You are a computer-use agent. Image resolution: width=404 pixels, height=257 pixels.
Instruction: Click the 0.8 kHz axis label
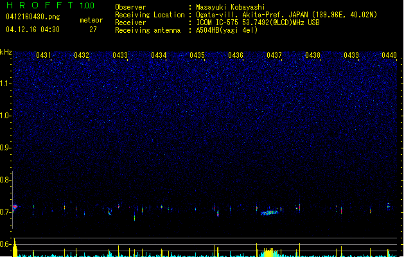point(5,180)
